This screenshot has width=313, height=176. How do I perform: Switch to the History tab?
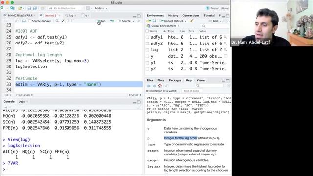[x=173, y=15]
